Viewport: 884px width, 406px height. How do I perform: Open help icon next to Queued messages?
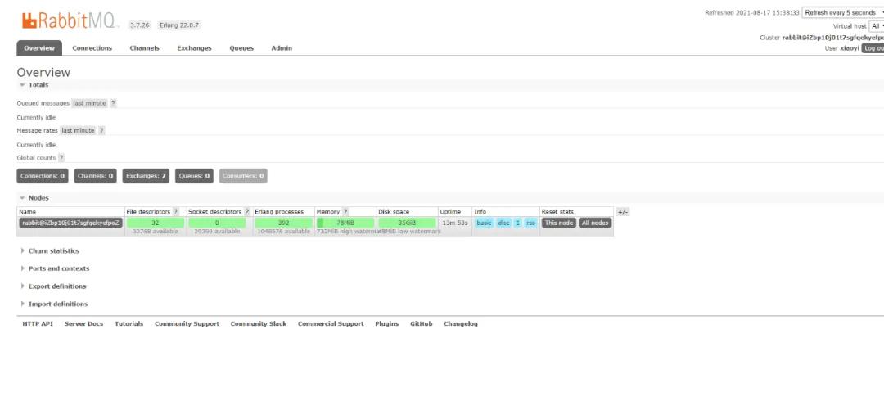[x=113, y=103]
